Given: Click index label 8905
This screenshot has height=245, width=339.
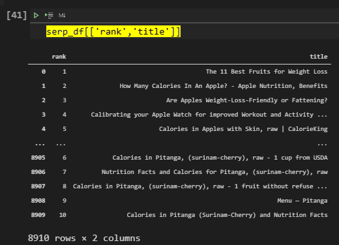Looking at the screenshot, I should coord(38,158).
